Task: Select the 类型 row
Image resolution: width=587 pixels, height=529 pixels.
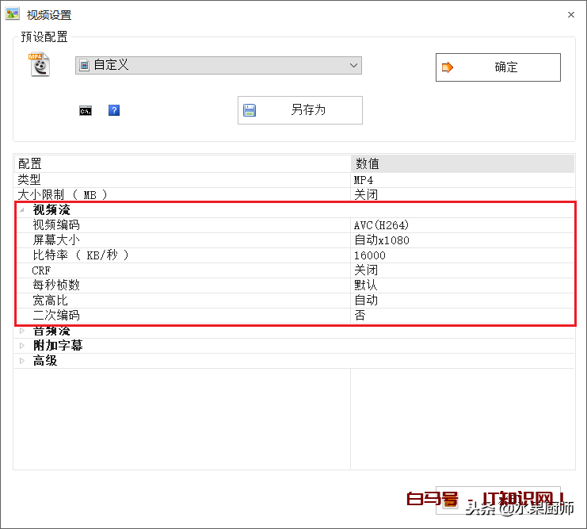Action: (x=294, y=180)
